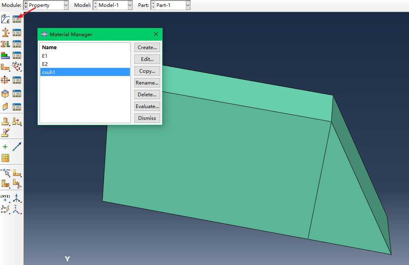Click the Module stepper arrows
409x265 pixels.
click(26, 5)
